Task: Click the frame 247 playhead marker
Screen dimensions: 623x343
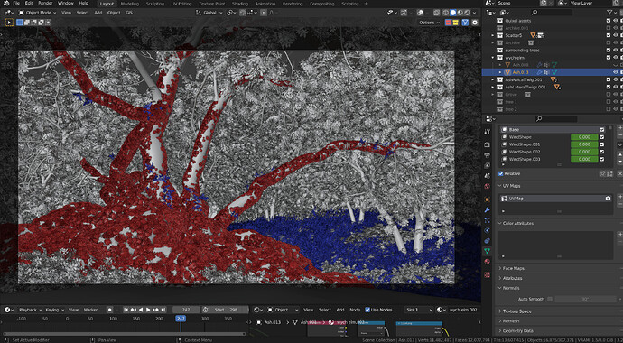Action: click(181, 319)
